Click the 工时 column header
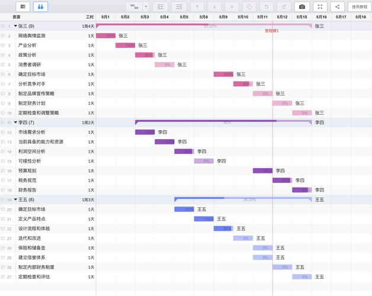The height and width of the screenshot is (296, 372). (x=89, y=17)
